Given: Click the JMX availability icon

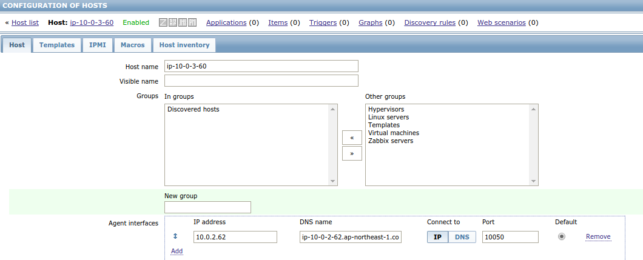Looking at the screenshot, I should tap(183, 22).
